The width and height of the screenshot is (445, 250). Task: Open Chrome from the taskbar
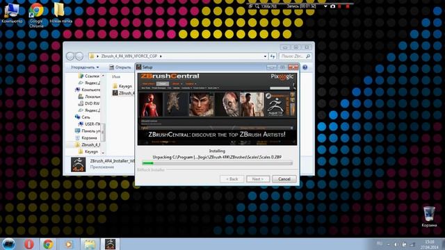pyautogui.click(x=48, y=244)
